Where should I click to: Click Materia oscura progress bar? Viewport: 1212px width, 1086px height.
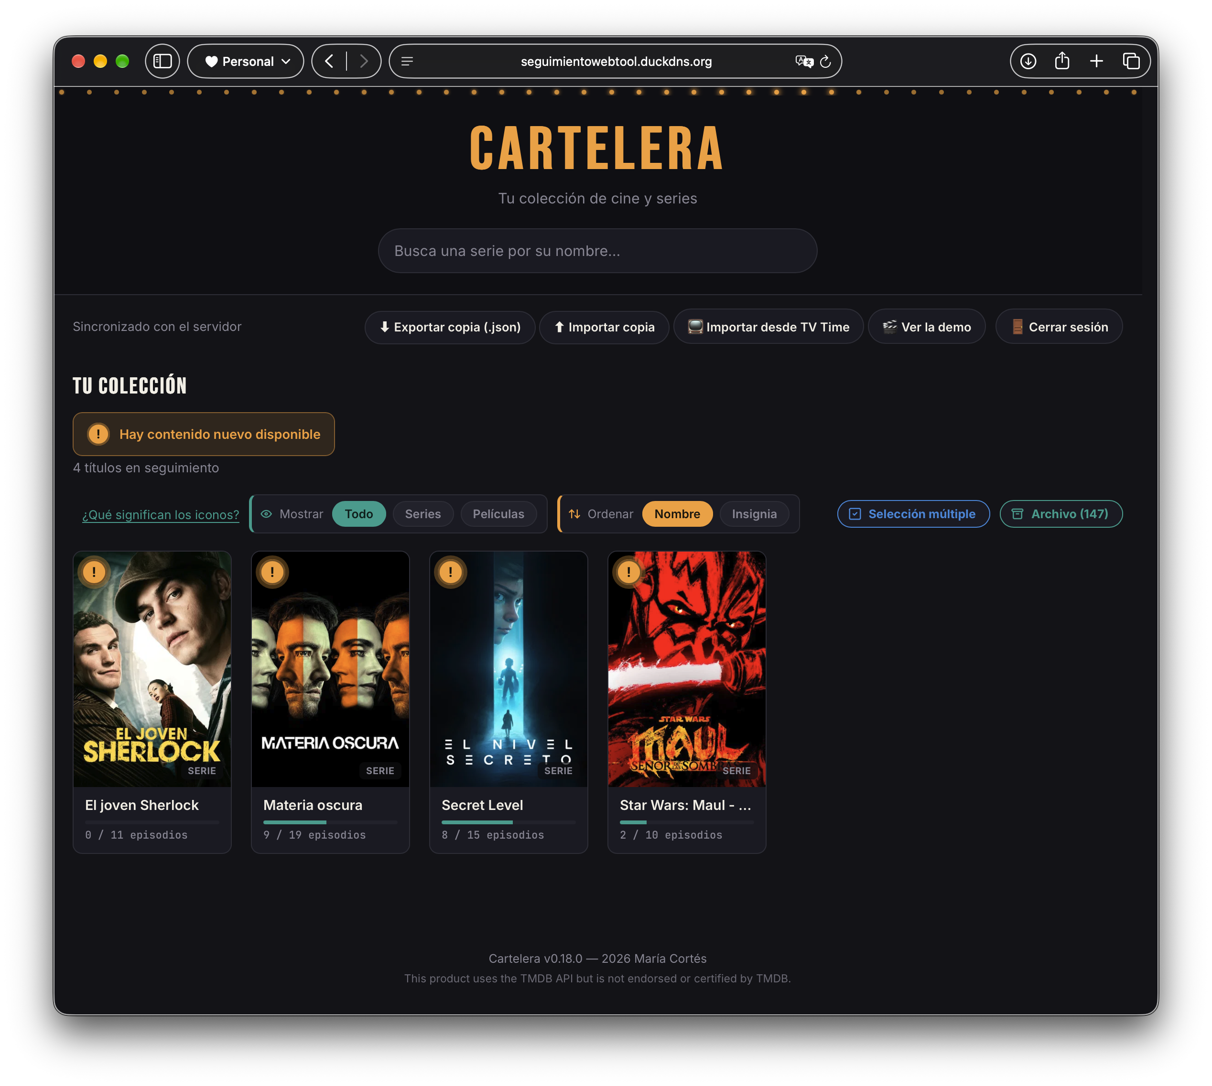(331, 823)
